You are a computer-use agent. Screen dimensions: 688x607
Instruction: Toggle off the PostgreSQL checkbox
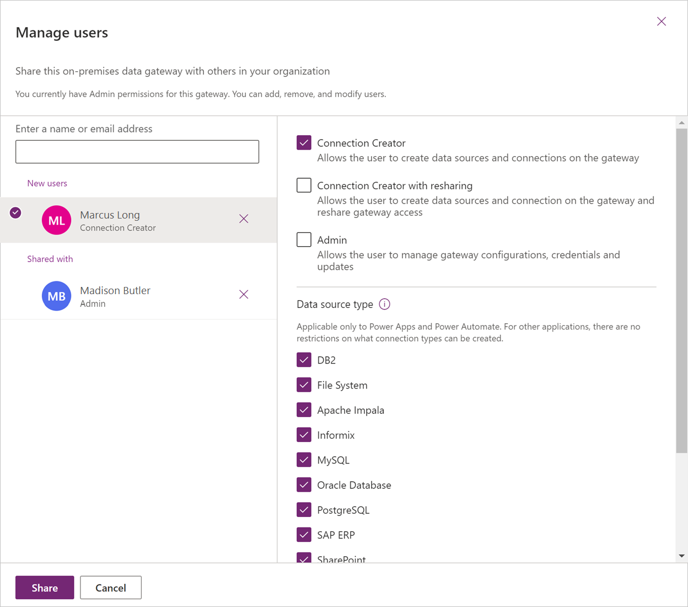click(x=304, y=509)
